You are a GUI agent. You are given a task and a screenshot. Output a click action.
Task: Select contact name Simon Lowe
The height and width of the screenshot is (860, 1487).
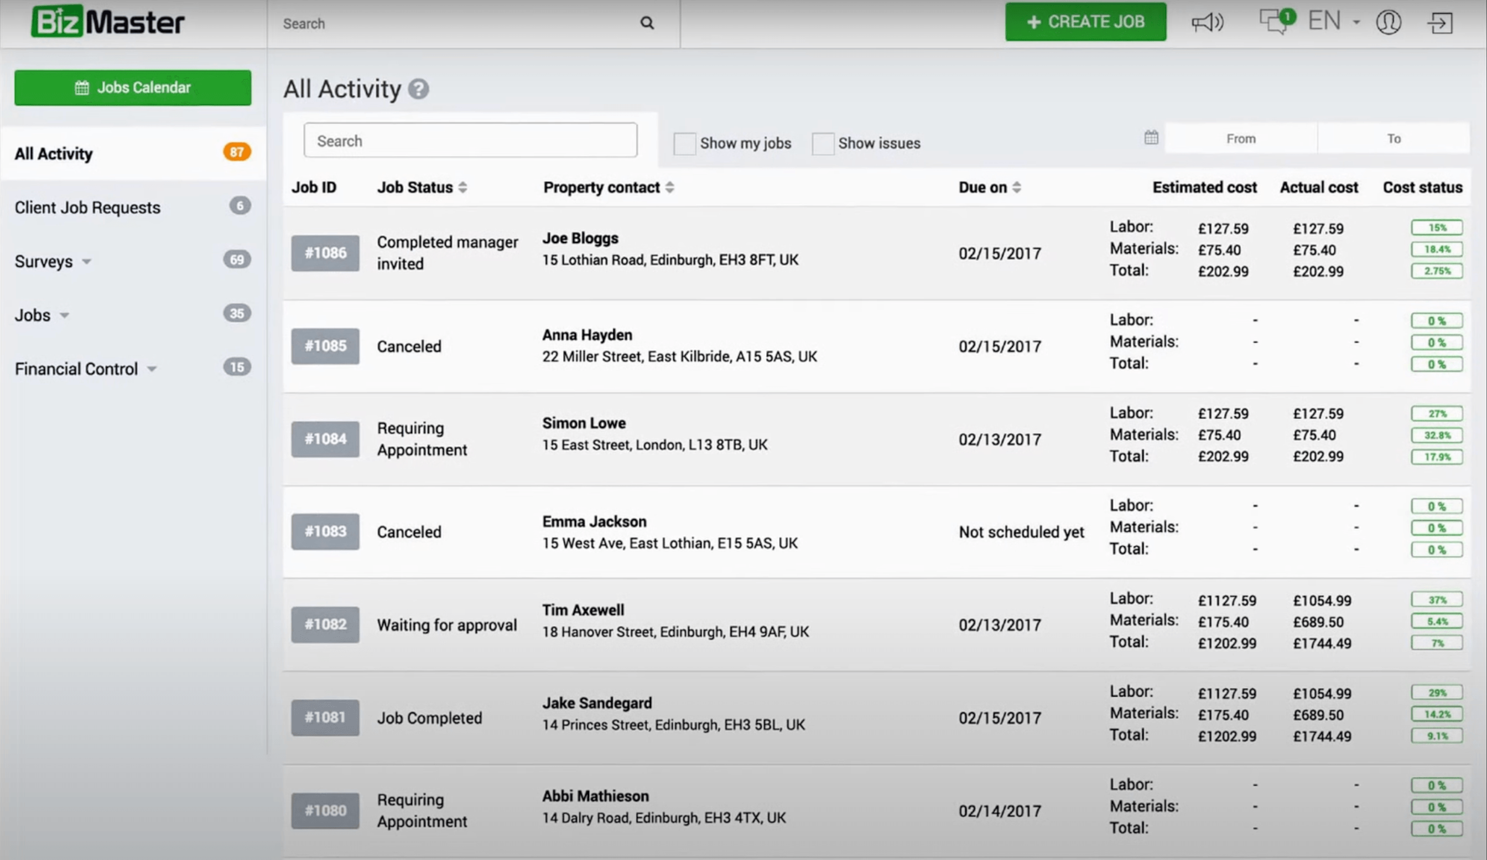[x=584, y=423]
